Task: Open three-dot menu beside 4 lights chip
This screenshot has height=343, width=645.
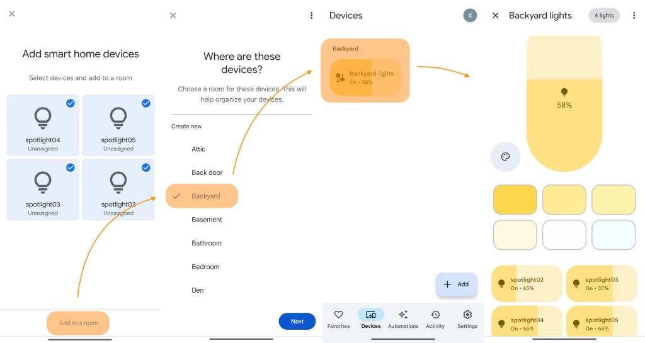Action: tap(634, 16)
